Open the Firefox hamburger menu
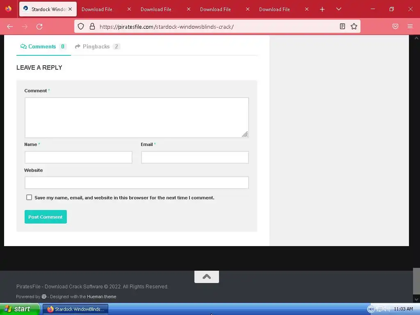420x315 pixels. tap(410, 26)
